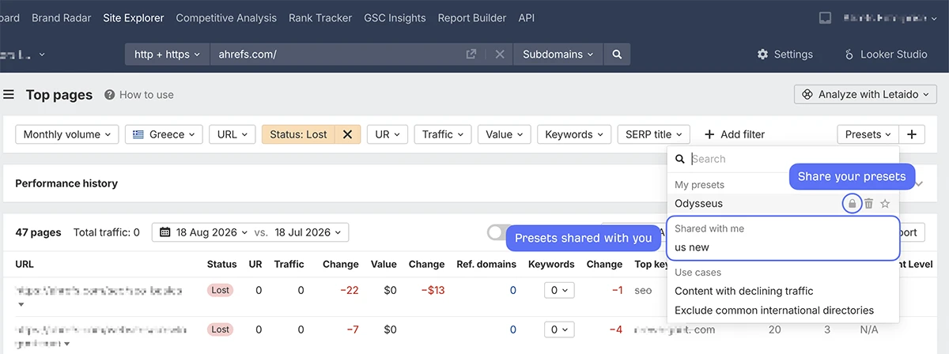Open the Greece country dropdown
Screen dimensions: 949x354
[164, 134]
